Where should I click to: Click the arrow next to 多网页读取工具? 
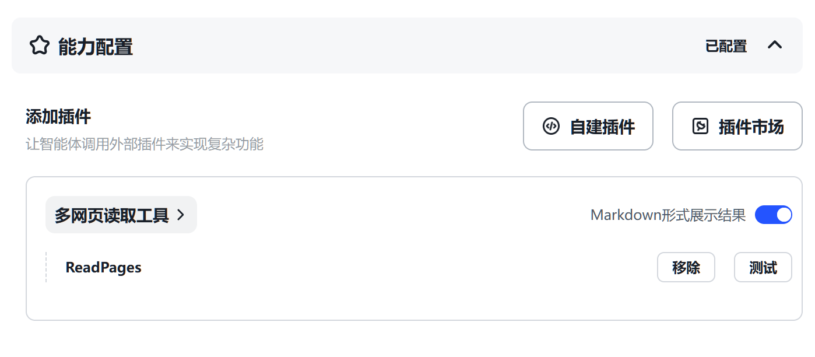(x=181, y=215)
